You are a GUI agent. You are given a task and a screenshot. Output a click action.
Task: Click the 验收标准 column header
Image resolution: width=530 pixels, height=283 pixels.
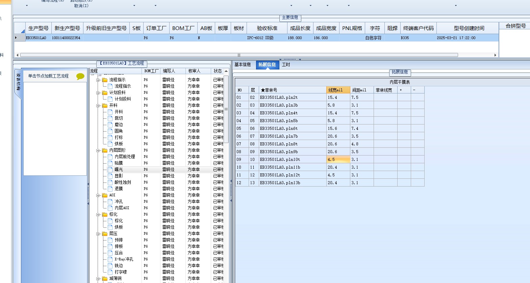click(x=267, y=28)
